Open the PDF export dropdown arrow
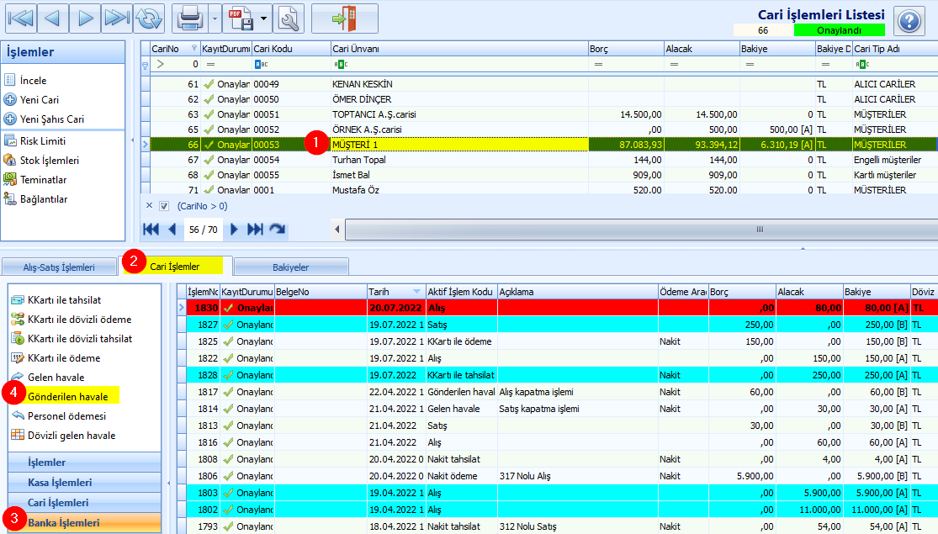Image resolution: width=938 pixels, height=534 pixels. pyautogui.click(x=264, y=19)
